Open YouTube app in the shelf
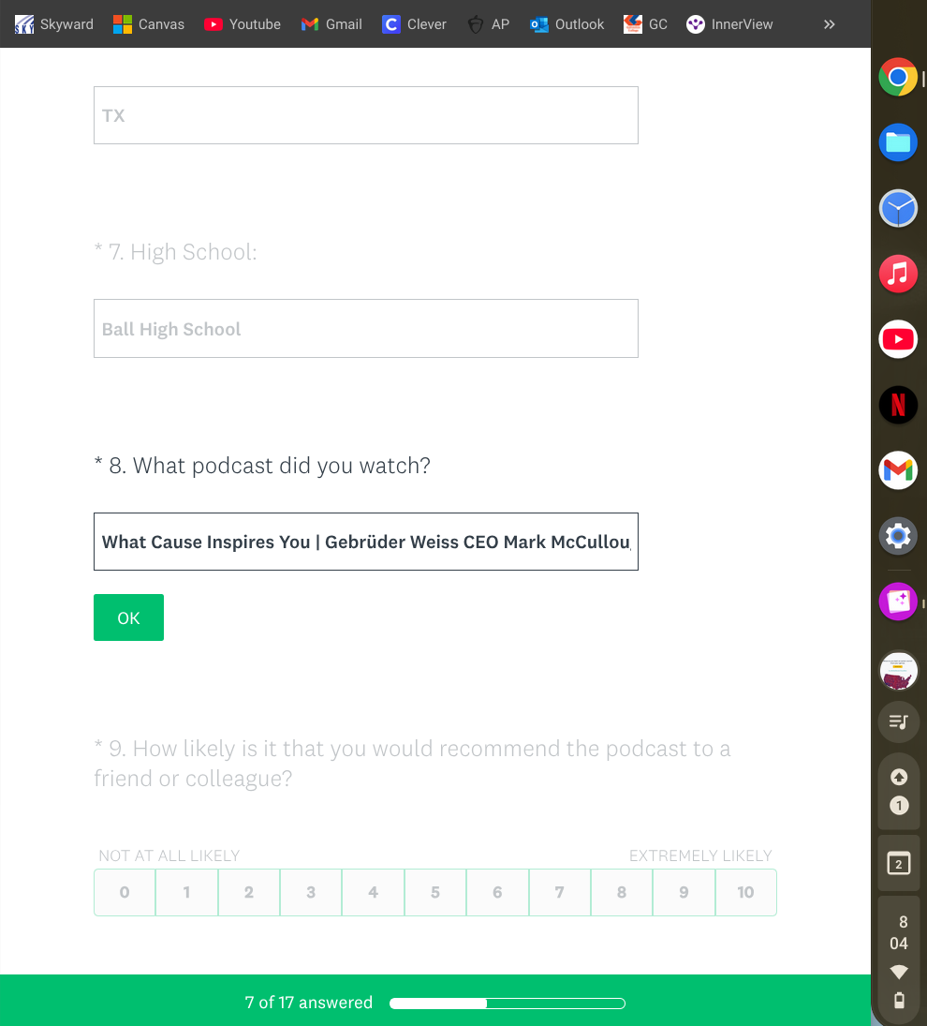Viewport: 927px width, 1026px height. pos(898,339)
